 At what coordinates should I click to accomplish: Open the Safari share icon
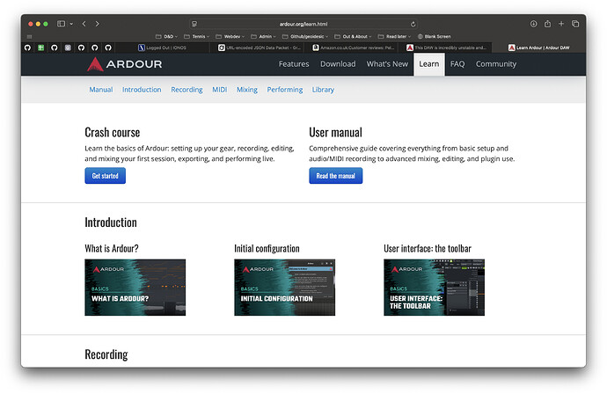(x=547, y=24)
